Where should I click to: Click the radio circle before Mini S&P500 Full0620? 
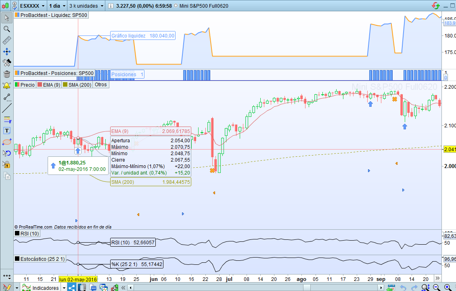(176, 6)
